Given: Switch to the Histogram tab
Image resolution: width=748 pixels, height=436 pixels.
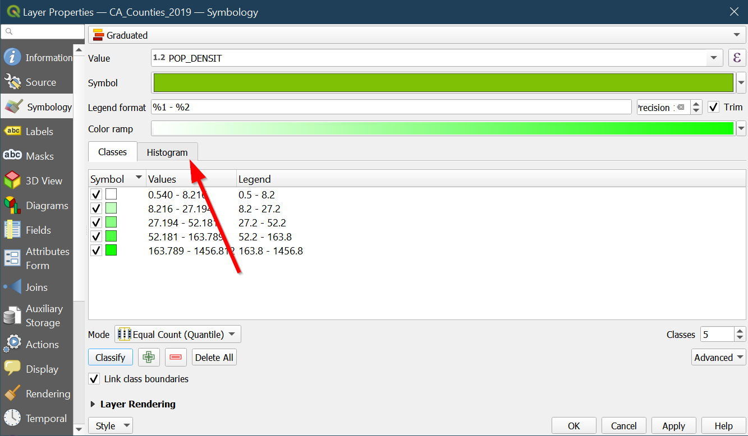Looking at the screenshot, I should pos(167,152).
